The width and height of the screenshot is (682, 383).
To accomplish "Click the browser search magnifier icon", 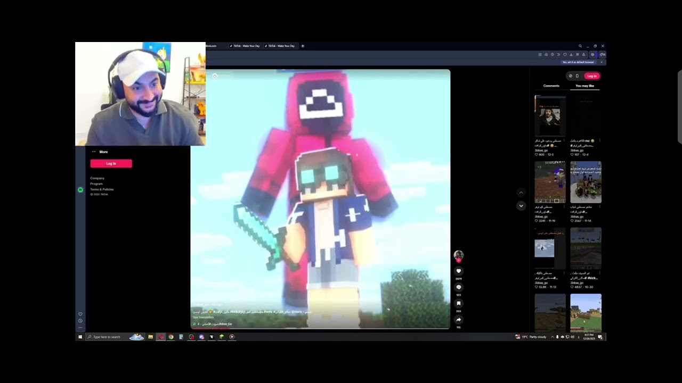I will (580, 46).
